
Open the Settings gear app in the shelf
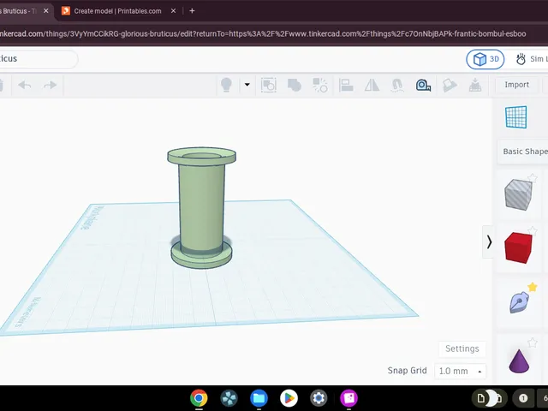pos(319,398)
